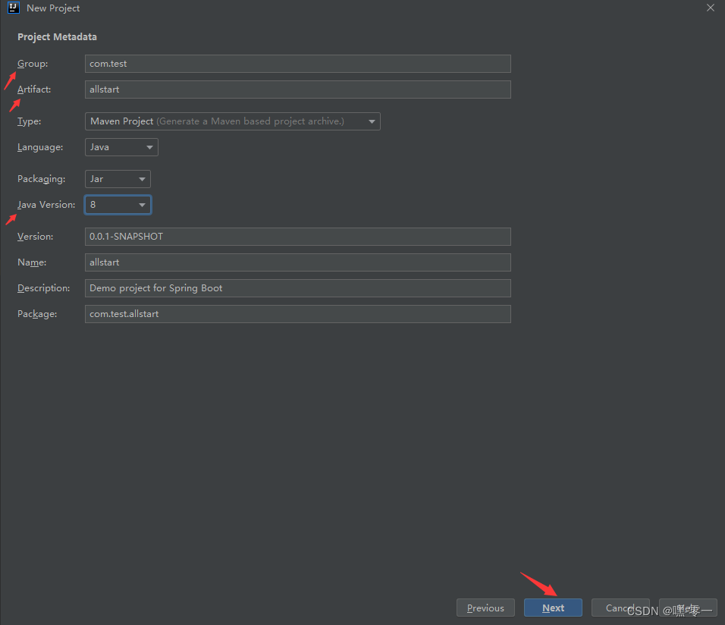
Task: Open the Java Version dropdown set to 8
Action: tap(118, 205)
